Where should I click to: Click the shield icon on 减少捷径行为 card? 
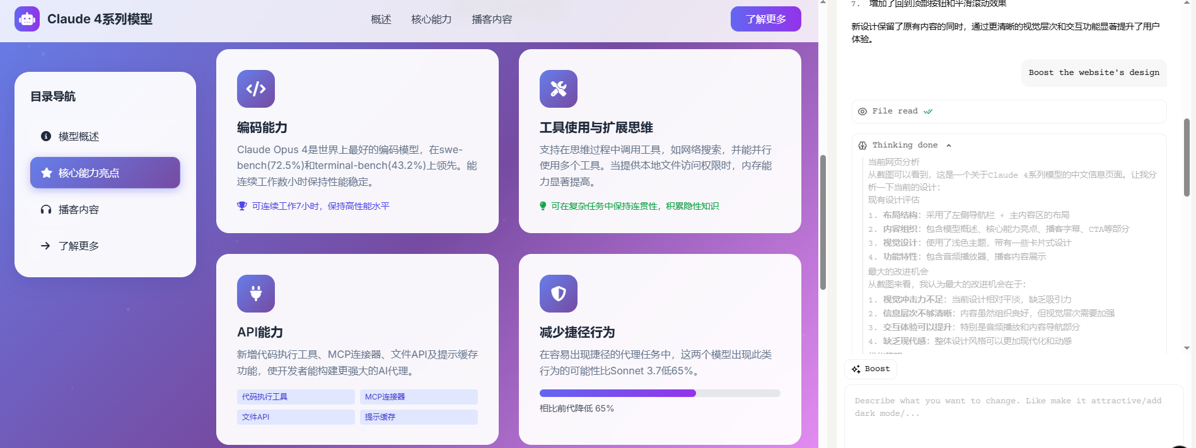coord(559,294)
